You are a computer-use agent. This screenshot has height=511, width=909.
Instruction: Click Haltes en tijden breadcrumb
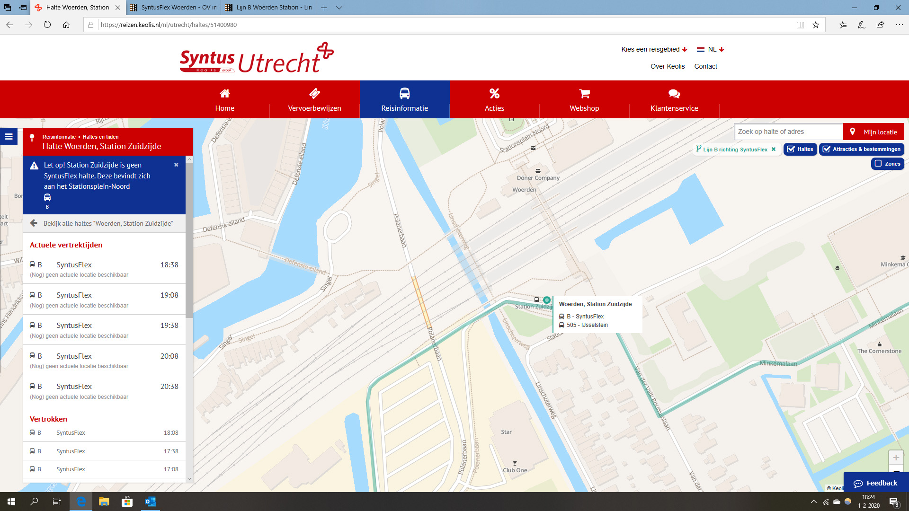pyautogui.click(x=100, y=137)
